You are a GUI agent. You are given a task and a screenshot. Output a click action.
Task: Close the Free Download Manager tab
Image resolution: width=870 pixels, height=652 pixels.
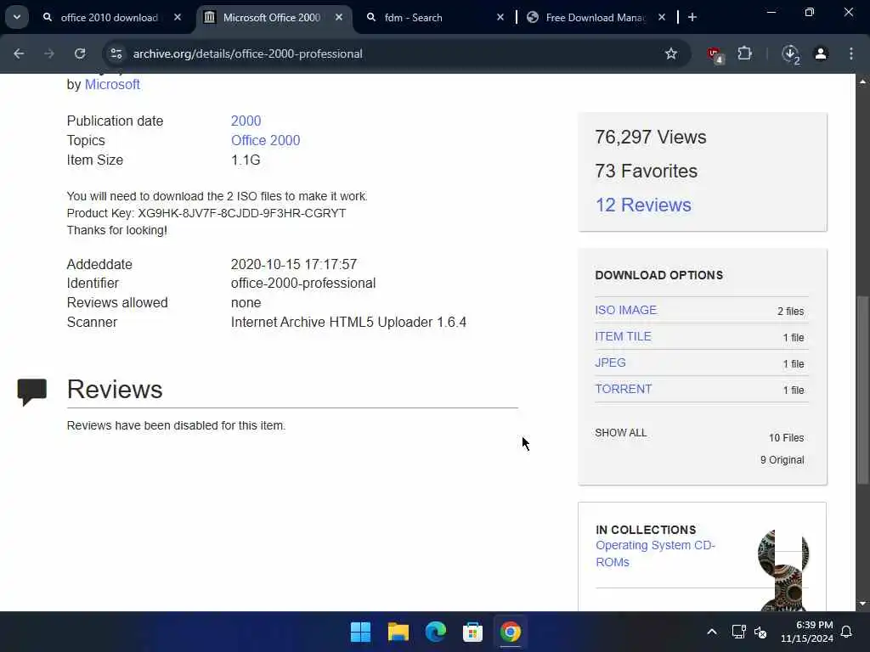(661, 17)
